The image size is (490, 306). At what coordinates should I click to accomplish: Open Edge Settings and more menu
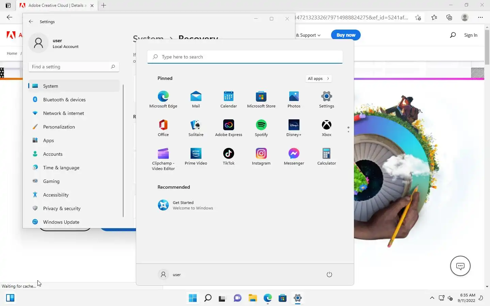tap(480, 17)
